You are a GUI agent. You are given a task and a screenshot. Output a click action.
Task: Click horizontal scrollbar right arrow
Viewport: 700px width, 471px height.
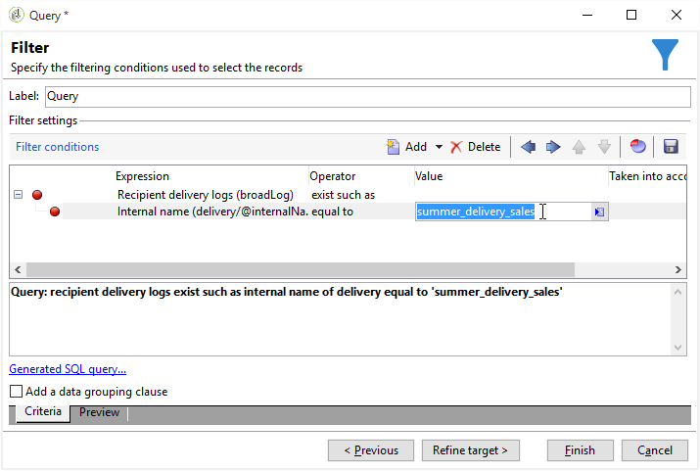point(677,269)
